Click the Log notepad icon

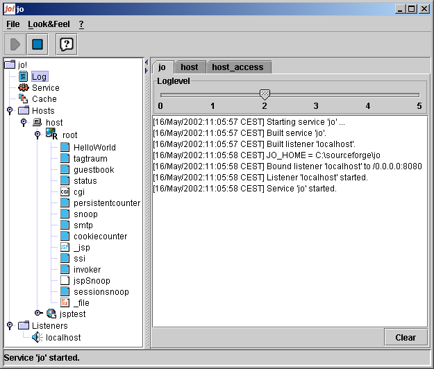pos(23,76)
